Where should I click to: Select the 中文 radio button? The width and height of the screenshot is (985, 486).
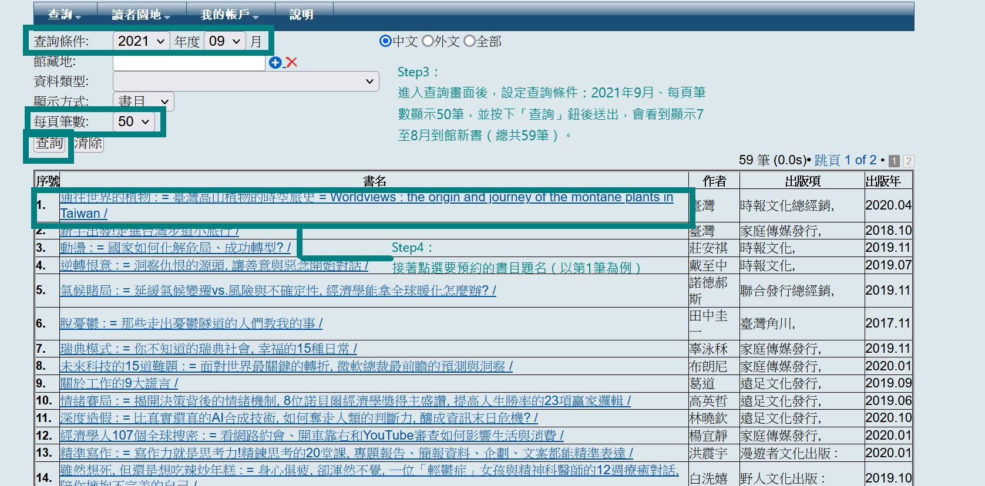pyautogui.click(x=385, y=41)
